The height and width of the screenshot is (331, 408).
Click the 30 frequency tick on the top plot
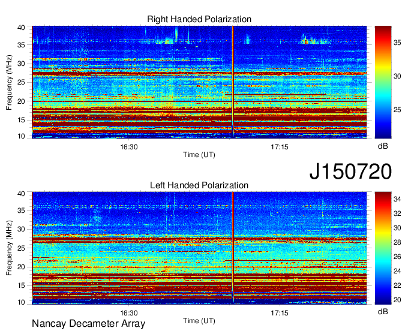pyautogui.click(x=22, y=64)
